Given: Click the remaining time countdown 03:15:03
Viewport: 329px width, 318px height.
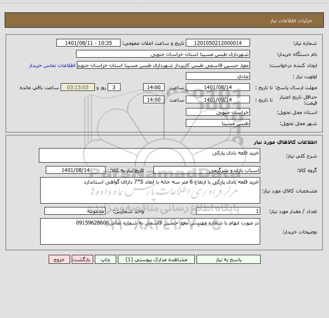Looking at the screenshot, I should coord(78,87).
